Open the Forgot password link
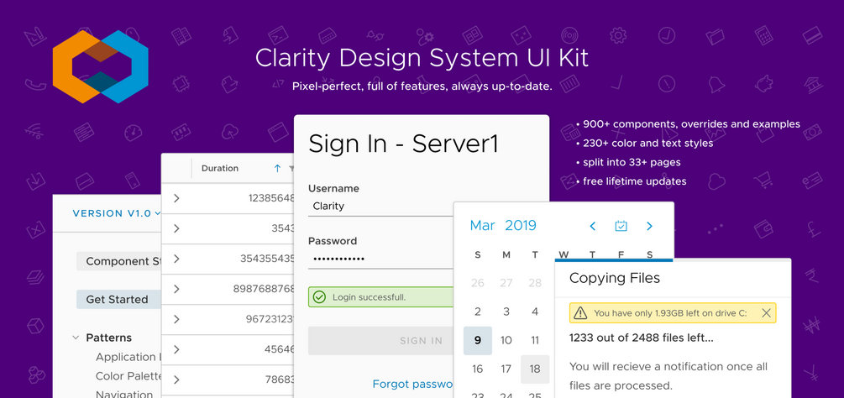The image size is (844, 398). [x=413, y=384]
